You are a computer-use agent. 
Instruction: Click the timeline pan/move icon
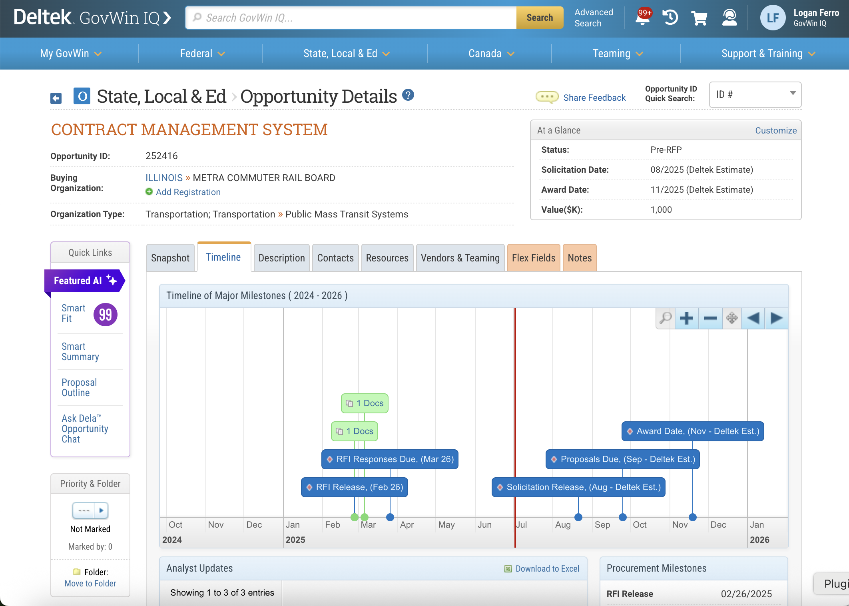click(x=732, y=318)
